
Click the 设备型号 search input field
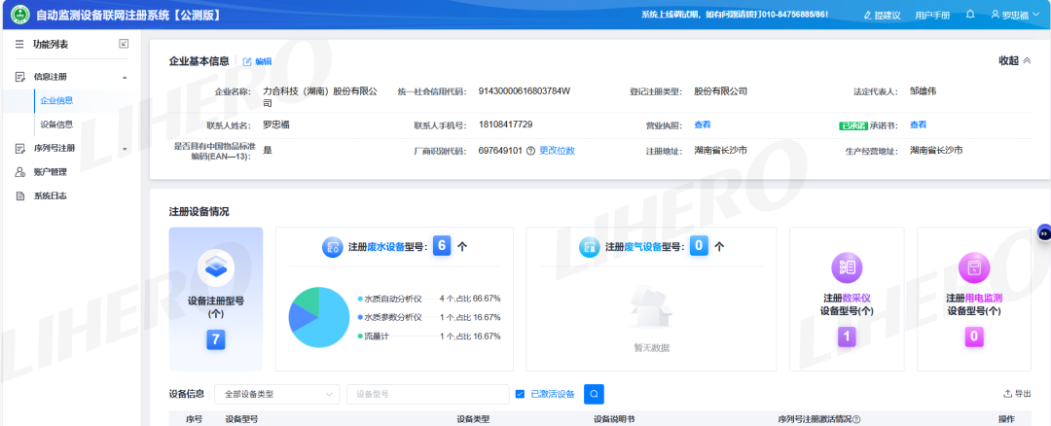click(427, 394)
